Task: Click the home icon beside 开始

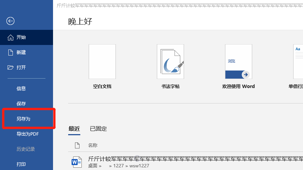Action: (x=11, y=37)
